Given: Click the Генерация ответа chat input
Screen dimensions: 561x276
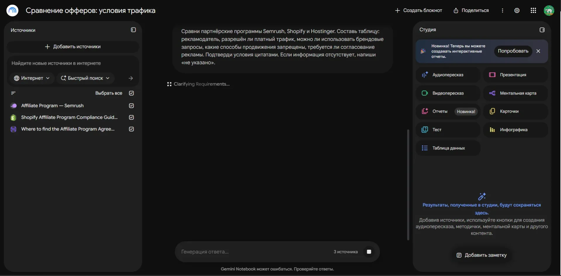Looking at the screenshot, I should (x=254, y=252).
